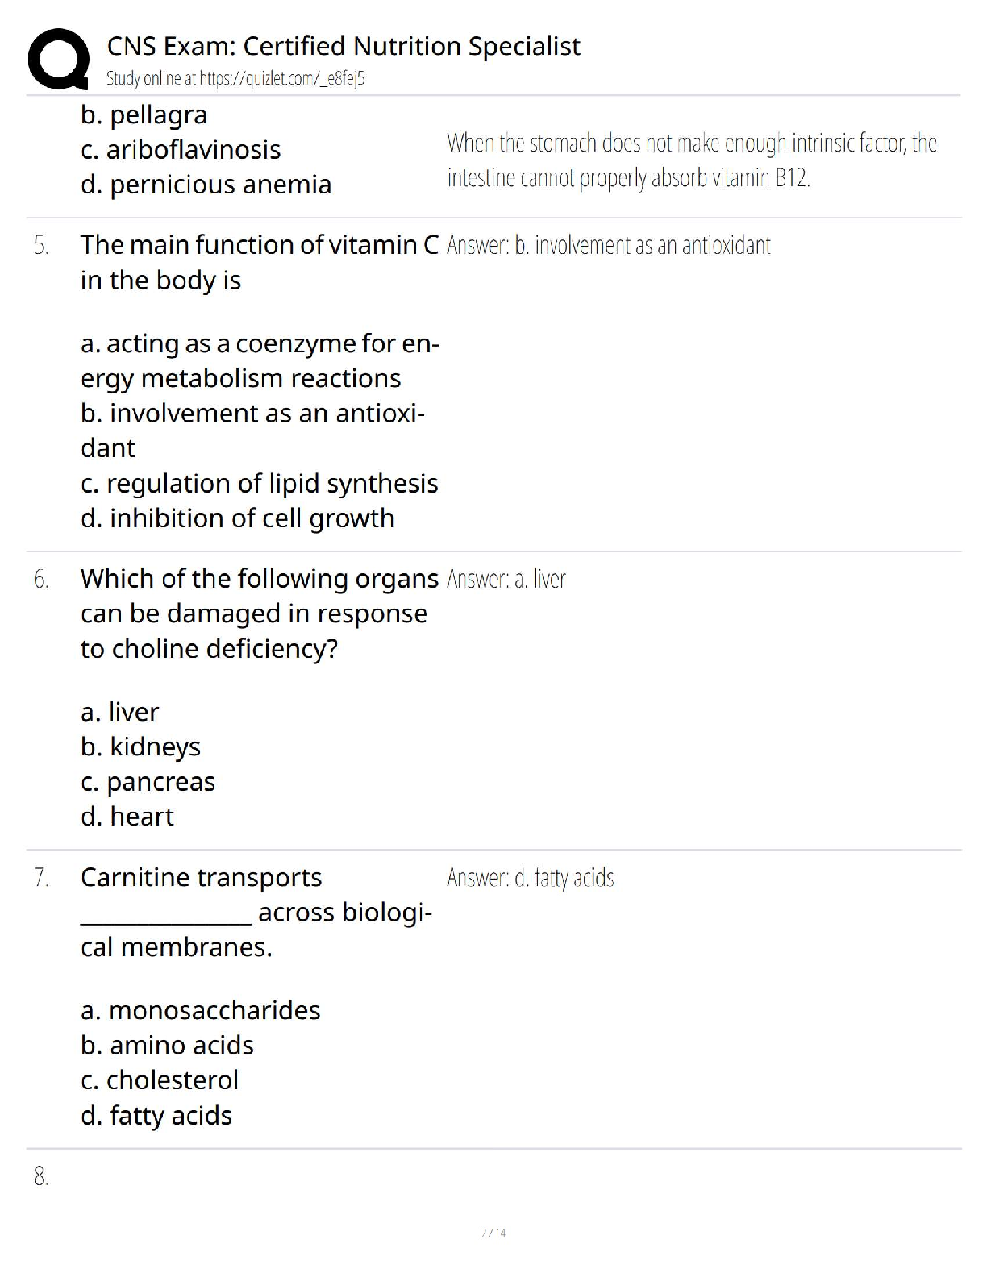
Task: Select option 'd. pernicious anemia'
Action: pyautogui.click(x=206, y=185)
